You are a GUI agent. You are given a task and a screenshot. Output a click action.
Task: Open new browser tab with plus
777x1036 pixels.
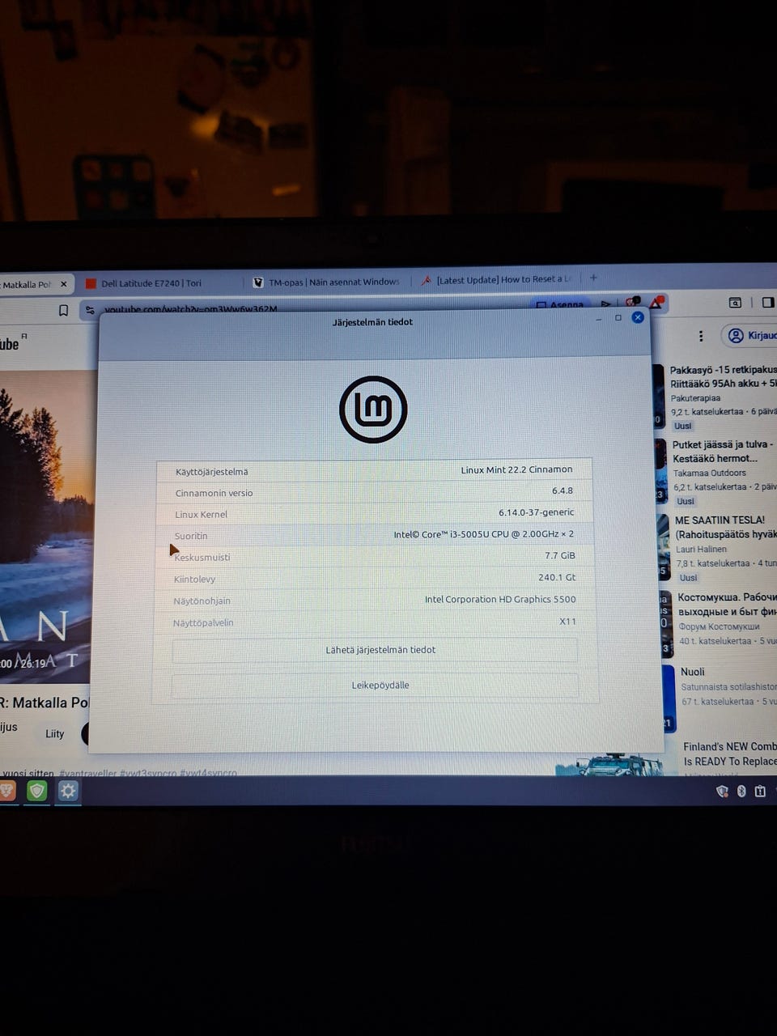click(x=593, y=278)
